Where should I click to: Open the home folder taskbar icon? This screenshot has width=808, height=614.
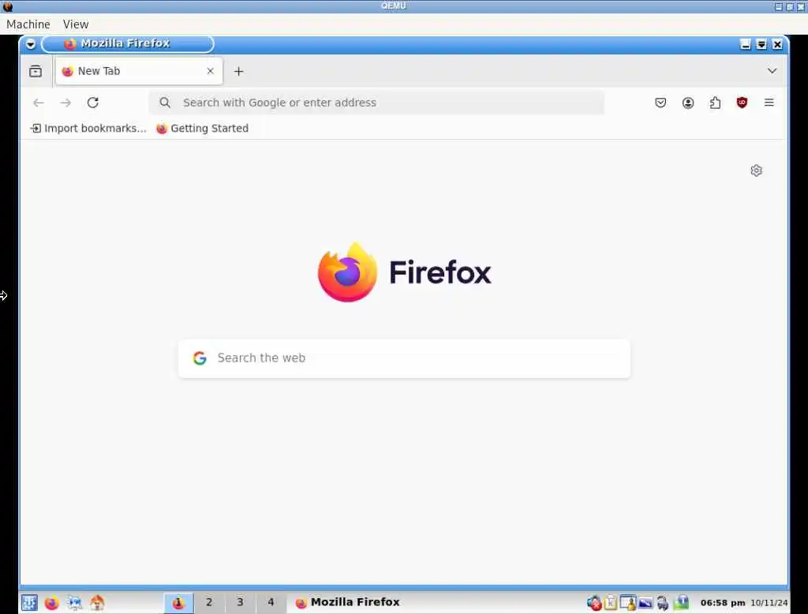tap(97, 602)
